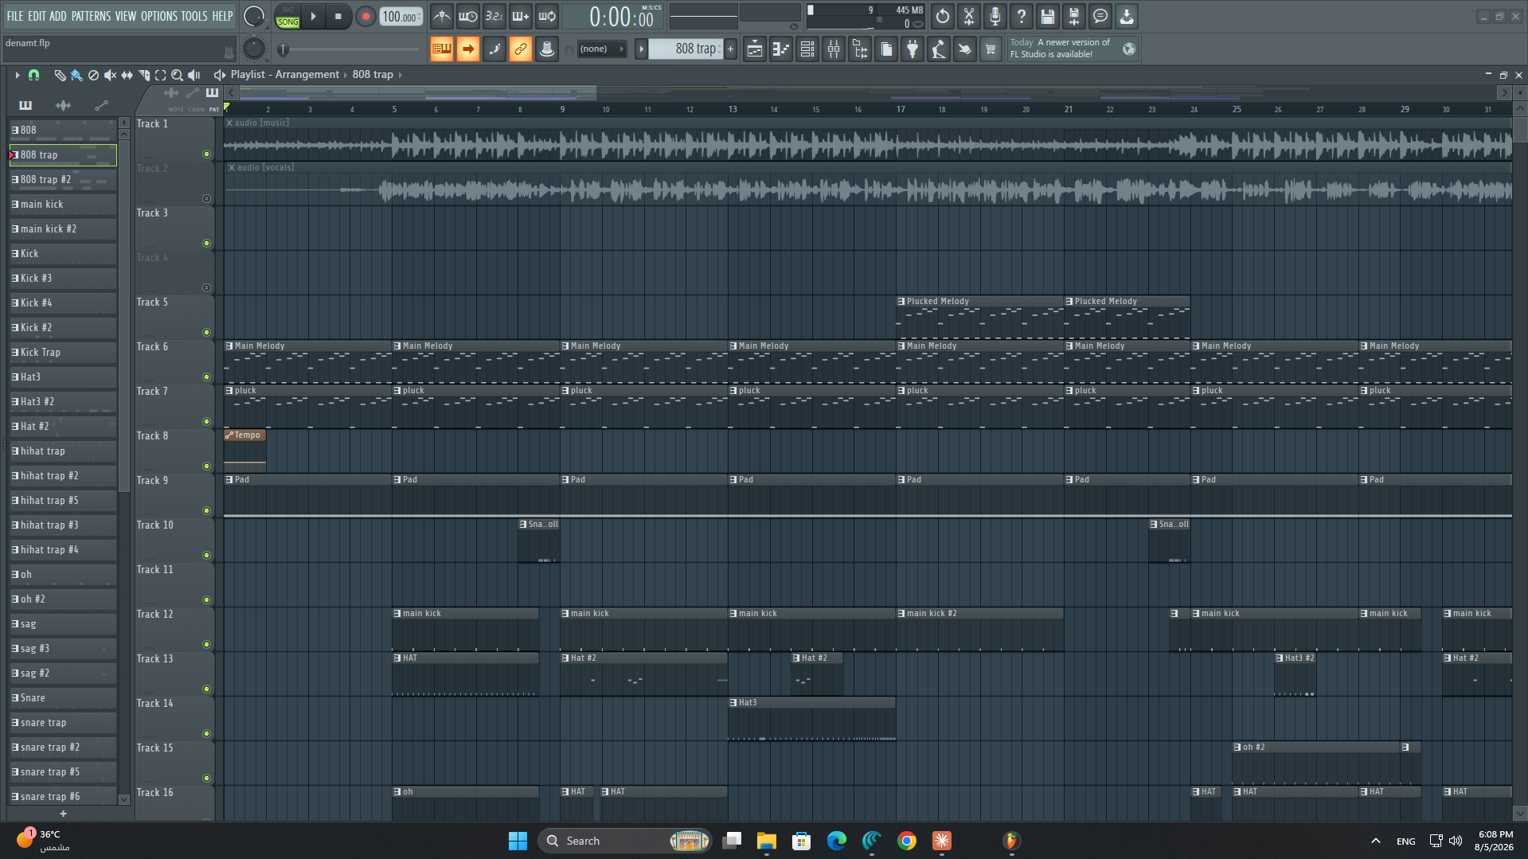The width and height of the screenshot is (1528, 859).
Task: Open the OPTIONS menu
Action: point(159,16)
